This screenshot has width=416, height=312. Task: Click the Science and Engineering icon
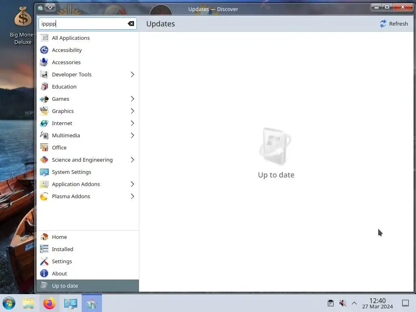[44, 160]
